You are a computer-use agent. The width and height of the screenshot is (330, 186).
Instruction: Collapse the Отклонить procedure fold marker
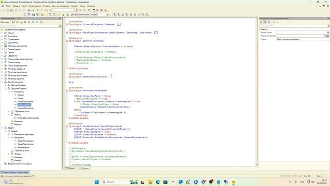(x=67, y=90)
